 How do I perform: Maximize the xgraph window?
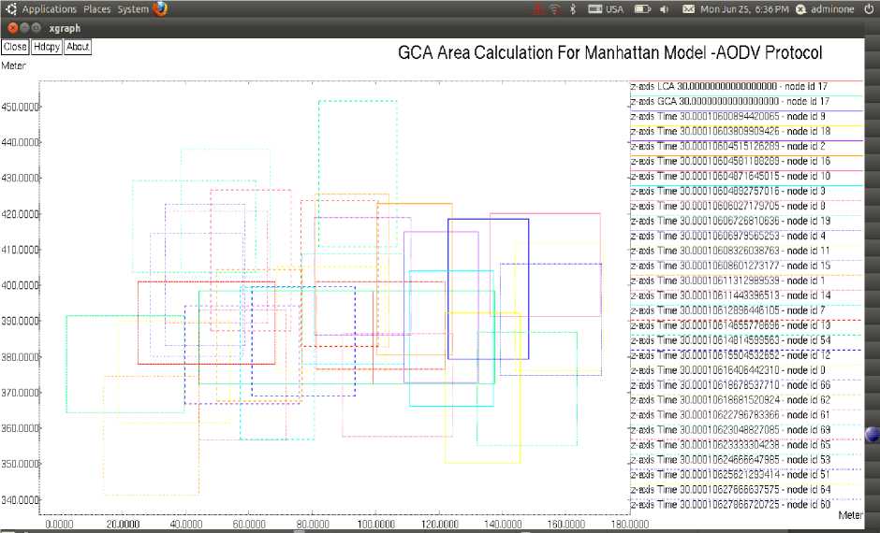[x=37, y=27]
